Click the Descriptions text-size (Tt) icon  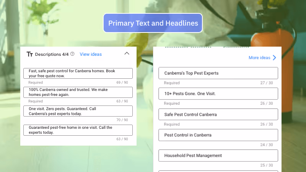pos(30,54)
